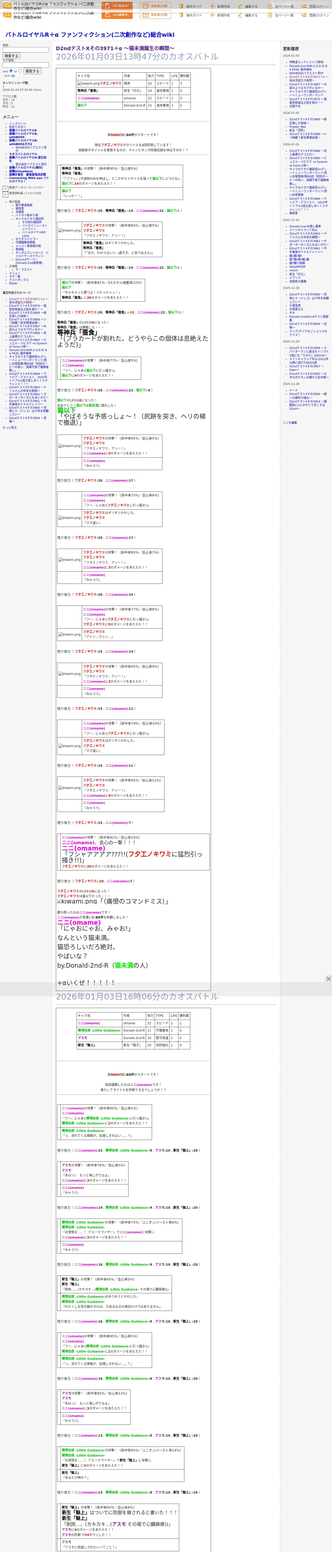Click the page search text field
Image resolution: width=332 pixels, height=1552 pixels.
pyautogui.click(x=25, y=50)
